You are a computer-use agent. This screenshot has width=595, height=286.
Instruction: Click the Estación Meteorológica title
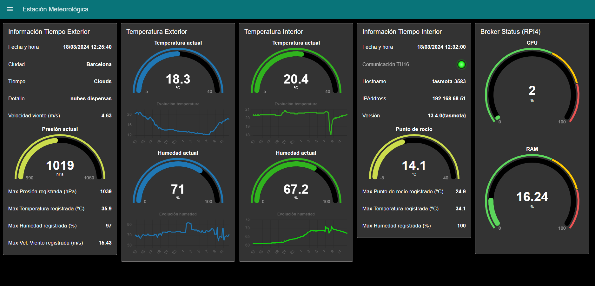tap(55, 9)
